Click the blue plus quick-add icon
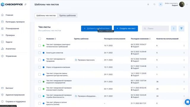The image size is (190, 107). 161,4
